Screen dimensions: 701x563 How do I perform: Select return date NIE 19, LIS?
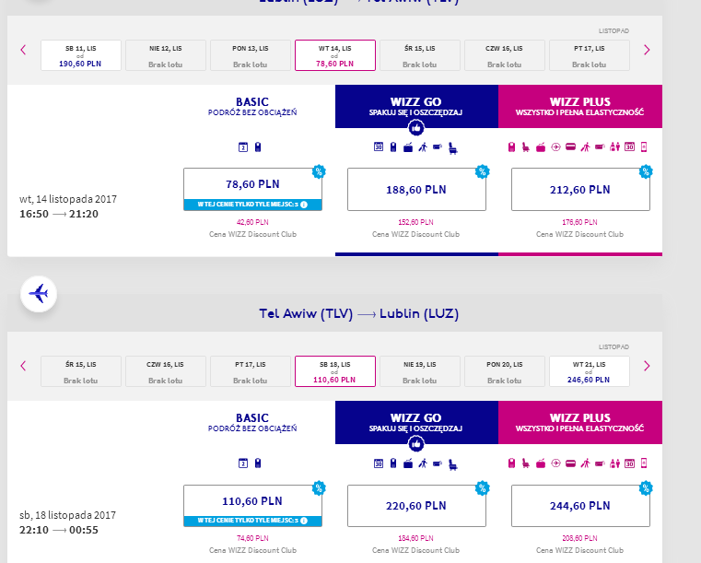tap(420, 371)
